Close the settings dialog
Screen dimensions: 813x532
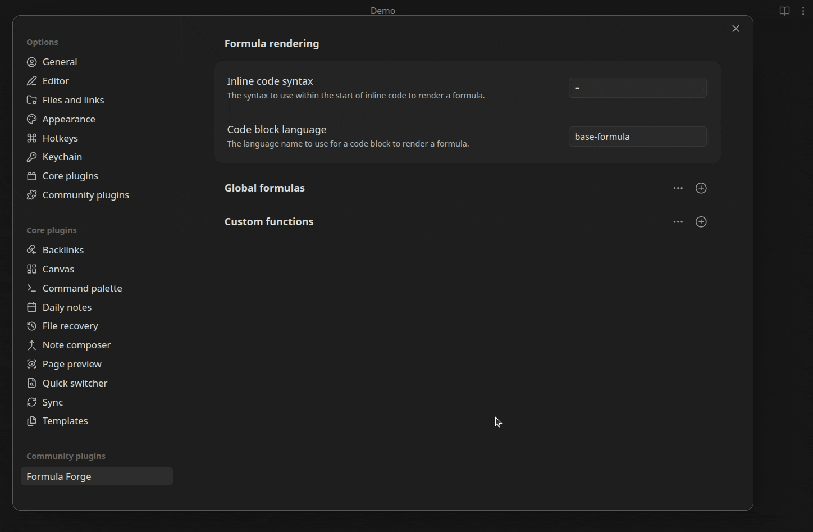click(x=736, y=29)
